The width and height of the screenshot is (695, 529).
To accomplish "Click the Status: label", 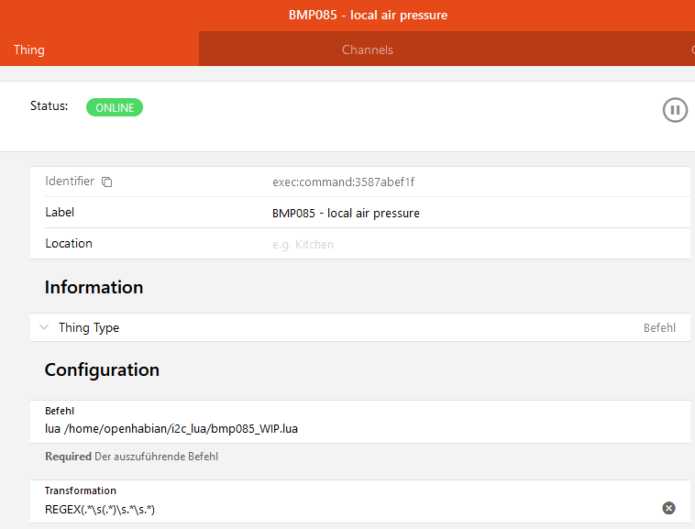I will click(50, 105).
